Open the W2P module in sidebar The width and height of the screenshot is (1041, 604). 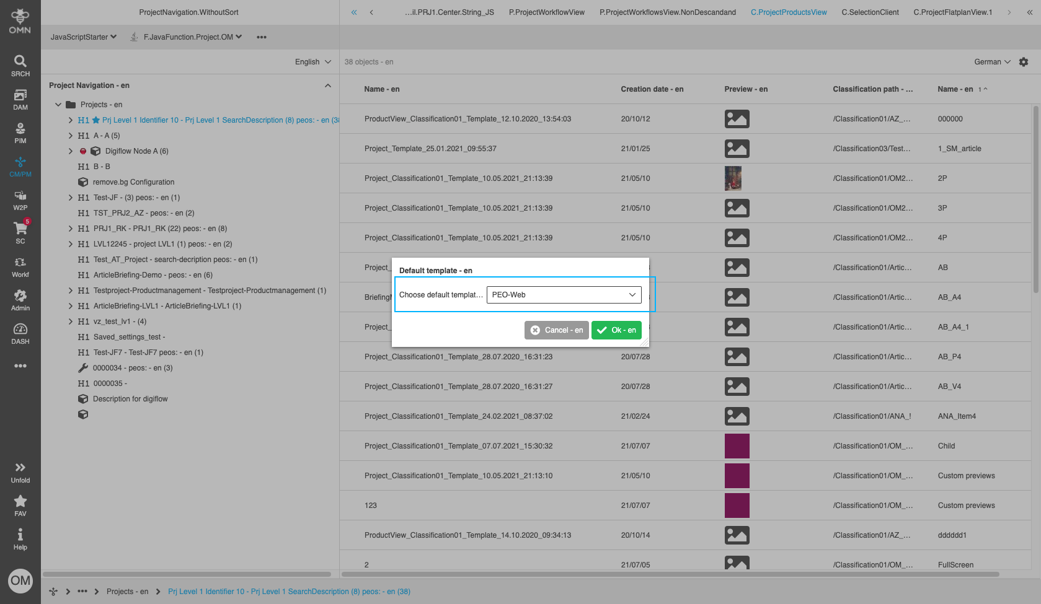click(x=20, y=199)
